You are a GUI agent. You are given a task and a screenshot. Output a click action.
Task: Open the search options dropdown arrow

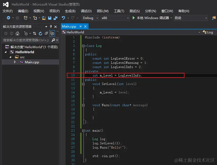coord(57,40)
